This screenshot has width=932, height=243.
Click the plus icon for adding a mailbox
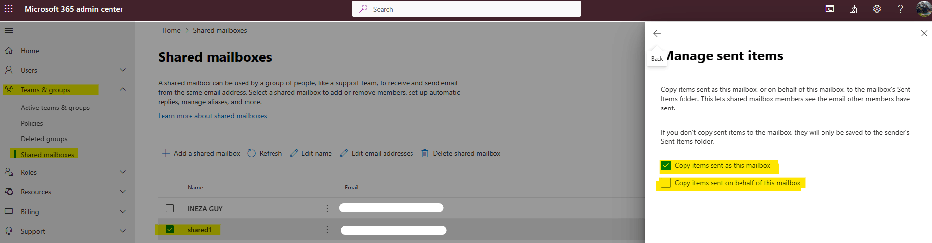[x=166, y=153]
